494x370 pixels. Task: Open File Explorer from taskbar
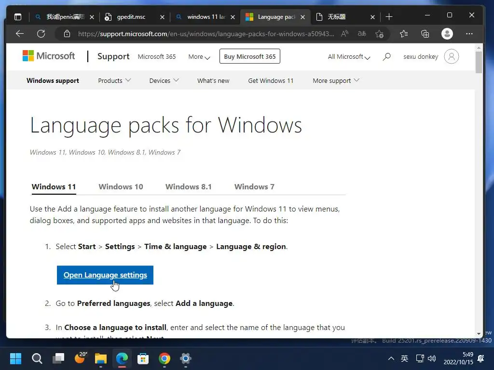[x=101, y=358]
